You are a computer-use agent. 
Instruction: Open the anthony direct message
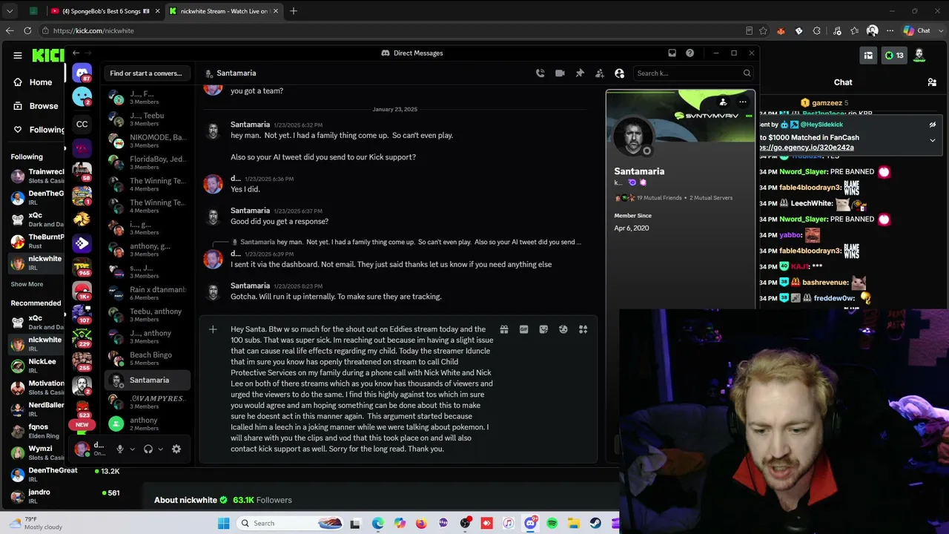148,424
